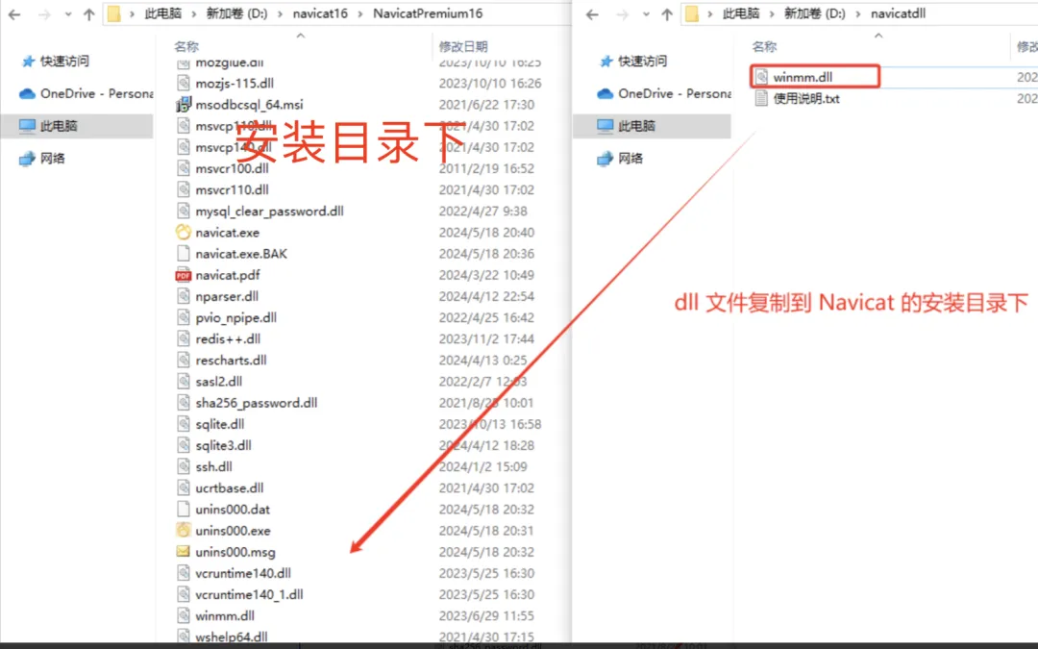Click 新加卷 (D:) breadcrumb in right window
1038x649 pixels.
(x=815, y=13)
